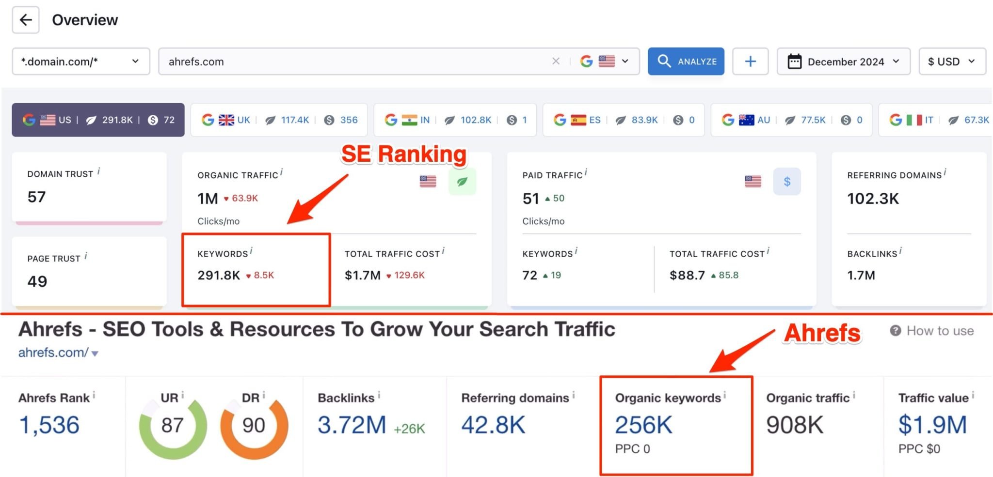Click the $88.7 paid traffic cost value
Viewport: 993px width, 477px height.
click(687, 275)
